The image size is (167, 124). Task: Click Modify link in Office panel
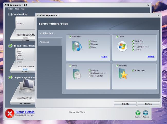(151, 57)
